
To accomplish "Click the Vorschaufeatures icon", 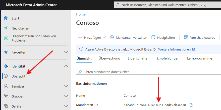I will pyautogui.click(x=186, y=37).
